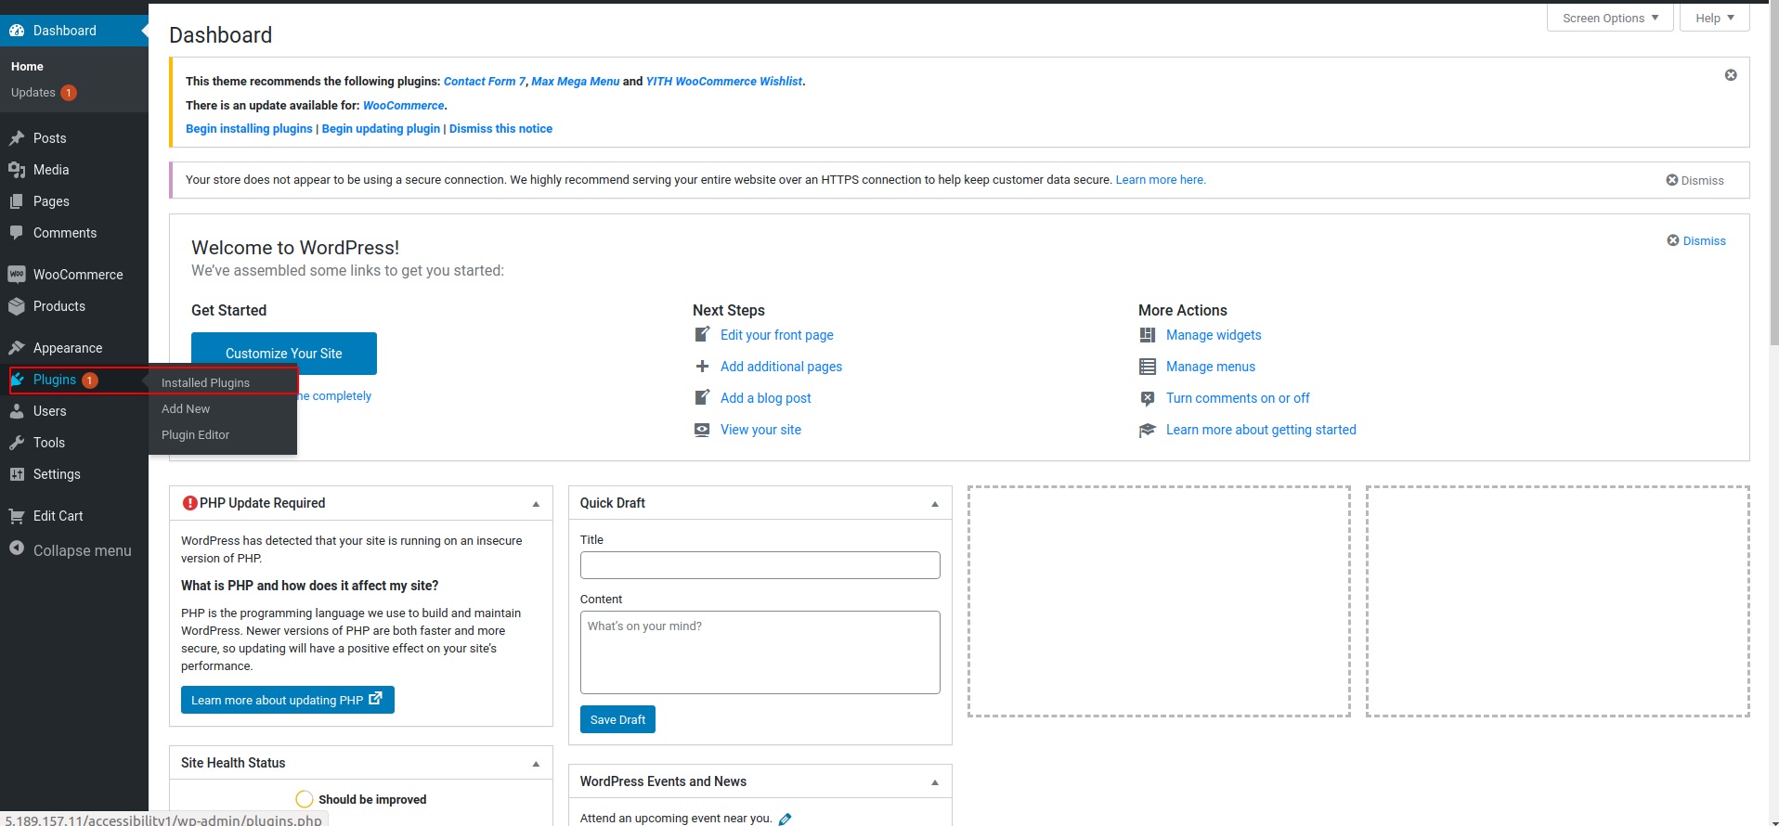Screen dimensions: 1779x826
Task: Click the Save Draft button
Action: (617, 719)
